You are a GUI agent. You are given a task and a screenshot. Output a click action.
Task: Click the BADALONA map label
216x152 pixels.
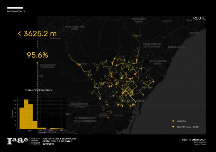[176, 47]
